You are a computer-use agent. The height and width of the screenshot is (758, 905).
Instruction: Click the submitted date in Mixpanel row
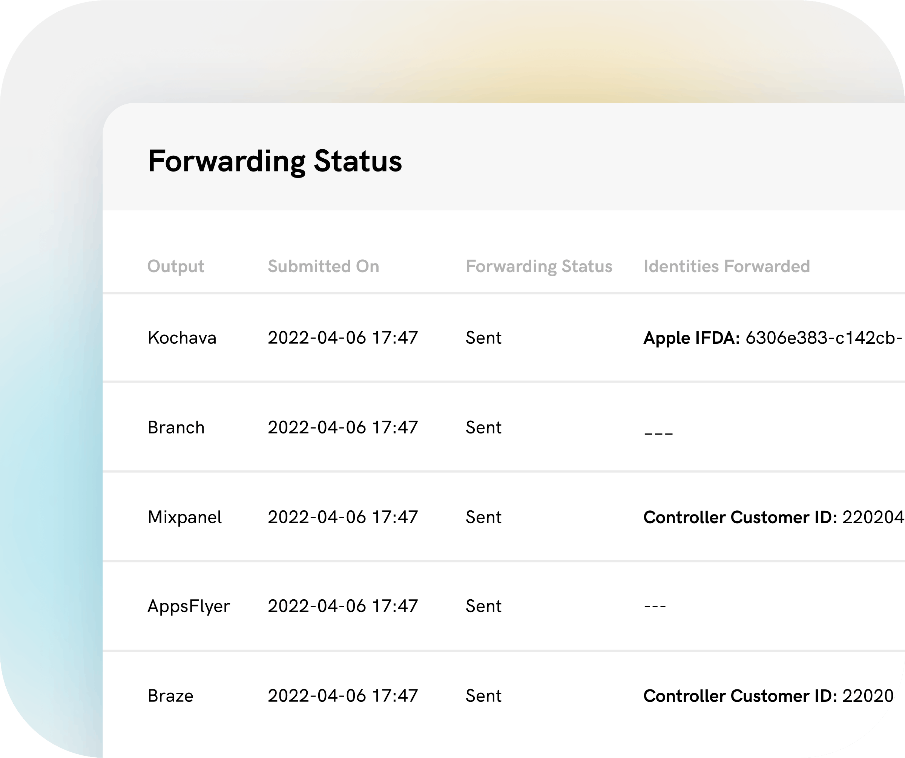click(343, 517)
